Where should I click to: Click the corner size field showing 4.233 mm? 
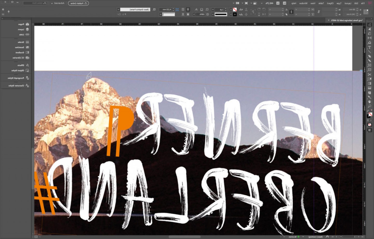[166, 9]
